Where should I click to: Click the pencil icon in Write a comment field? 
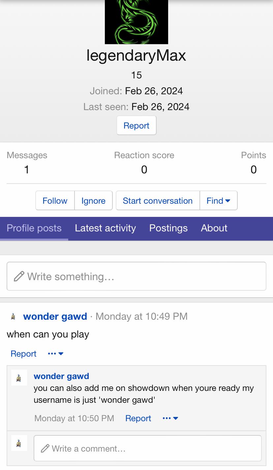(x=45, y=449)
